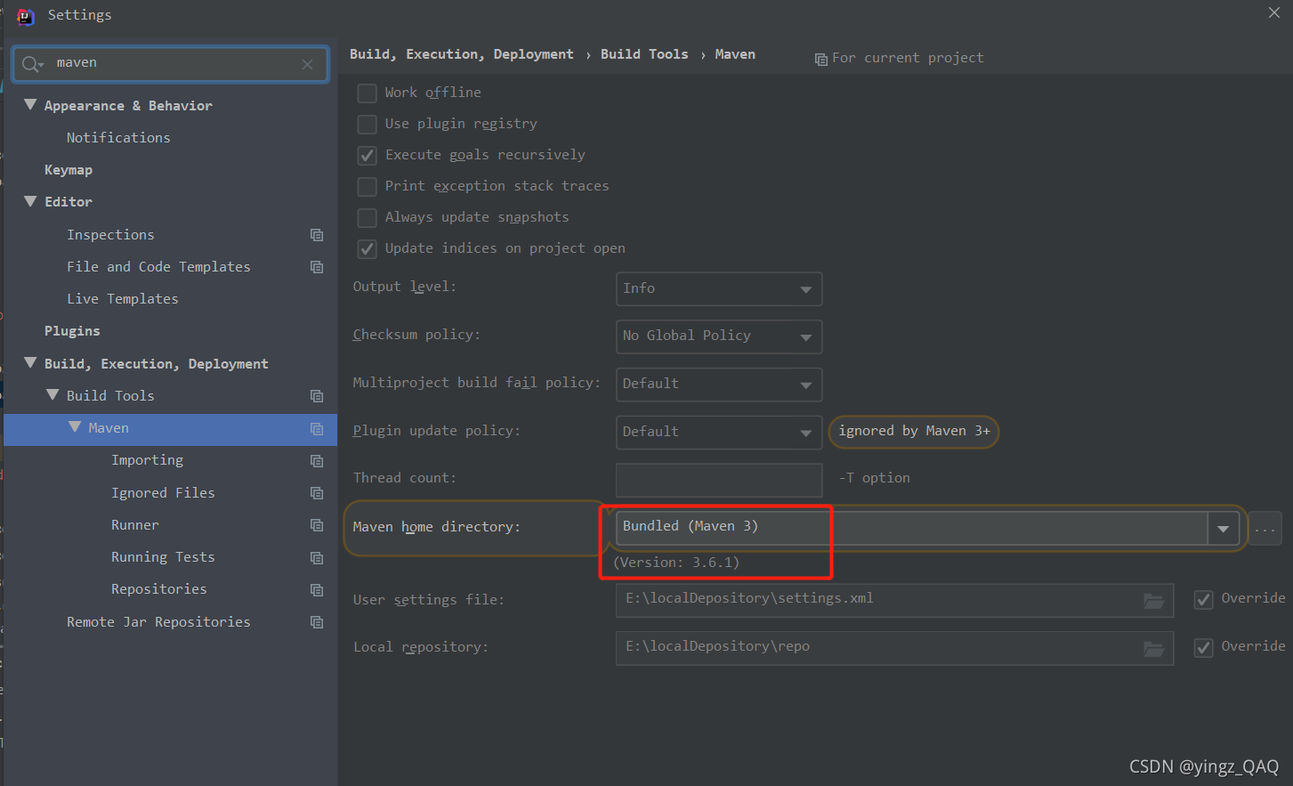Click the project-level icon beside Remote Jar Repositories
This screenshot has width=1293, height=786.
[317, 622]
